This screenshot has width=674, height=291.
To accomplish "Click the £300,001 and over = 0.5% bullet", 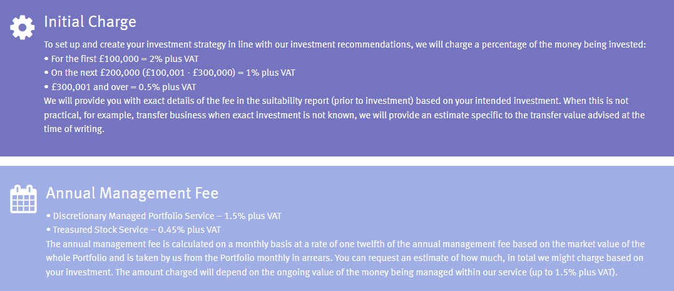I will pyautogui.click(x=120, y=87).
